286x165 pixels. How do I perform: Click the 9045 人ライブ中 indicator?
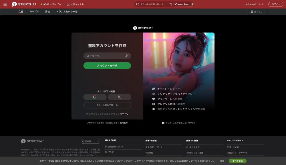pyautogui.click(x=51, y=4)
